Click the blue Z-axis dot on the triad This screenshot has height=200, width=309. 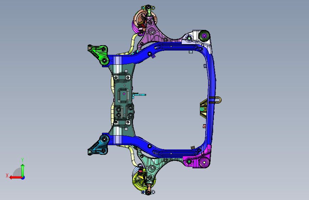[x=23, y=178]
